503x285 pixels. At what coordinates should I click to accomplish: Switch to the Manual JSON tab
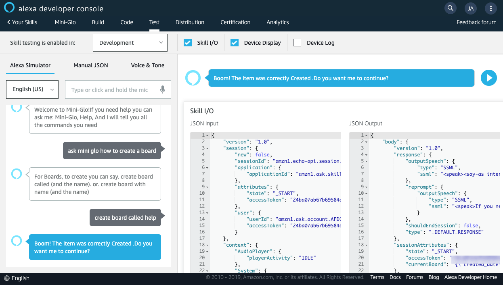point(91,65)
